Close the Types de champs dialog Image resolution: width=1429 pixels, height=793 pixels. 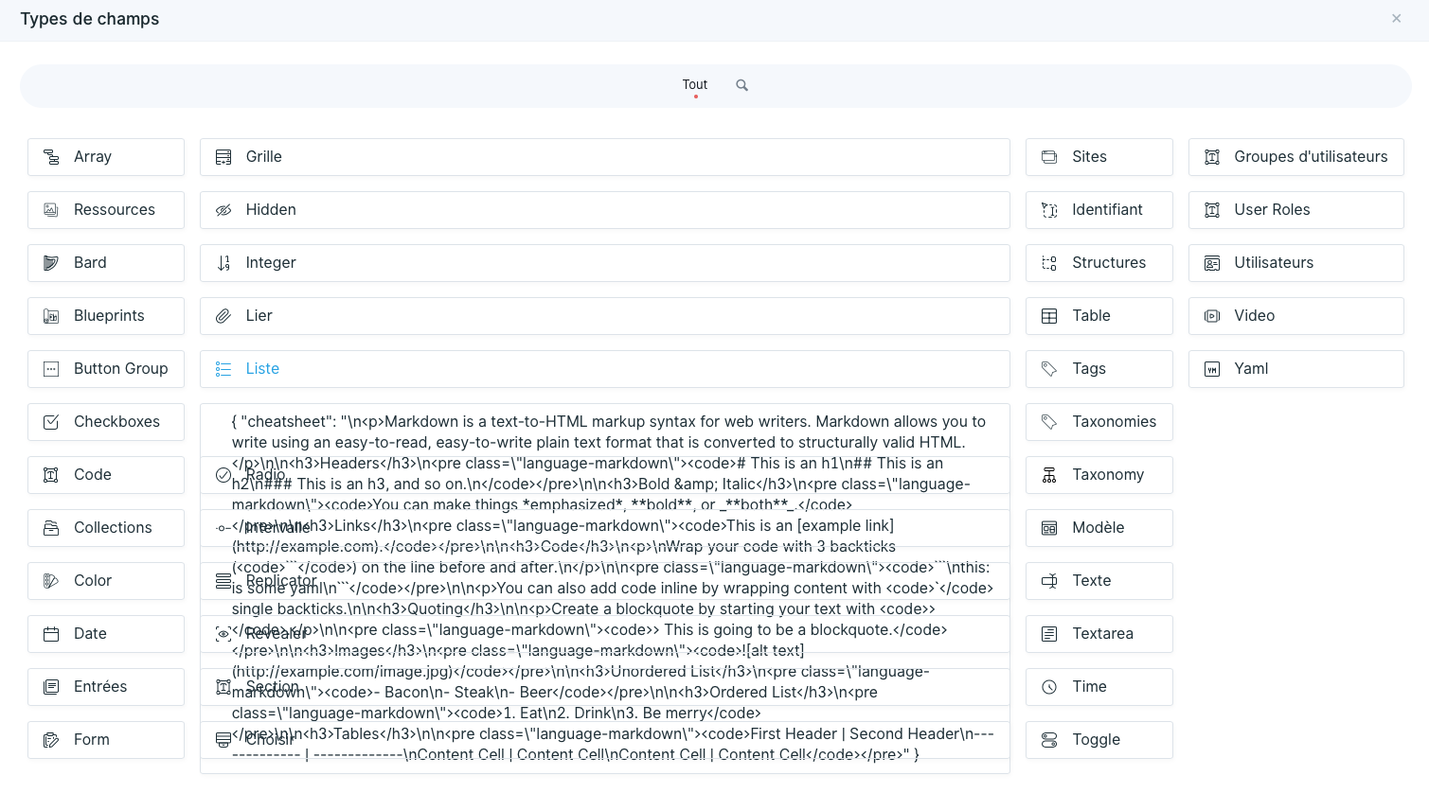point(1396,18)
